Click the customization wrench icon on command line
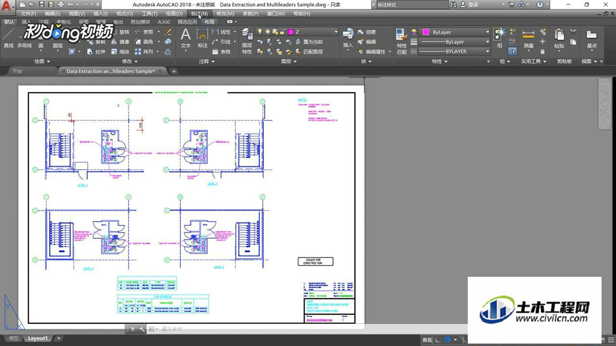Image resolution: width=616 pixels, height=346 pixels. click(141, 329)
